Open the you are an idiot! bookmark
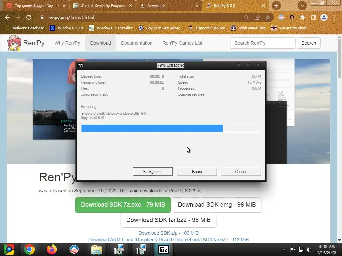This screenshot has height=256, width=342. (289, 28)
